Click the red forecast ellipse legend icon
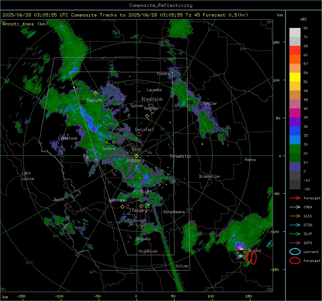 [295, 261]
